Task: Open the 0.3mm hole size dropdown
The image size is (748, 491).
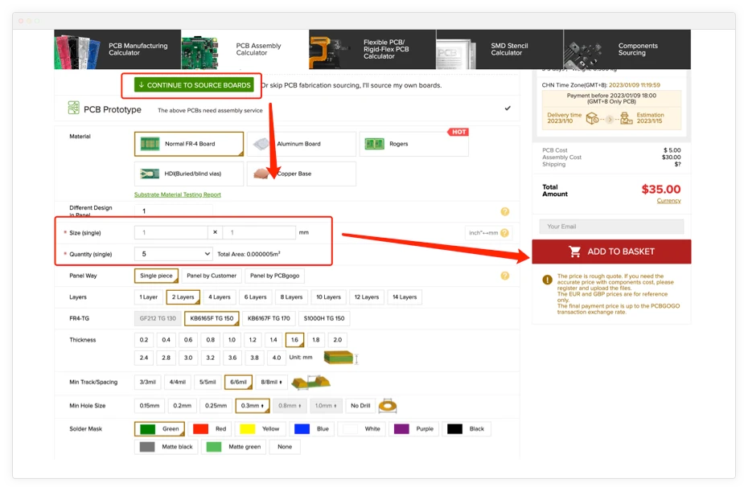Action: click(x=253, y=406)
